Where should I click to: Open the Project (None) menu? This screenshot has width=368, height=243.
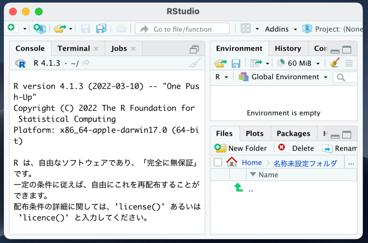(x=333, y=29)
